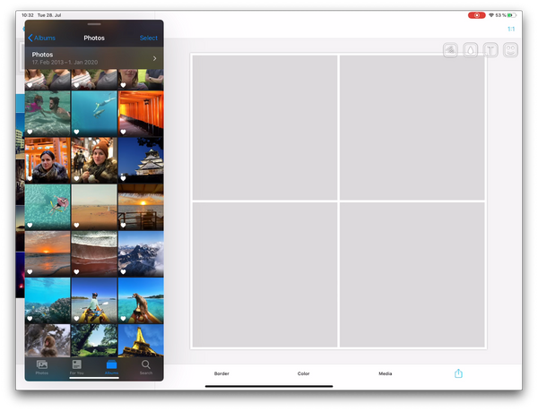
Task: Select the water drop filter icon
Action: tap(471, 50)
